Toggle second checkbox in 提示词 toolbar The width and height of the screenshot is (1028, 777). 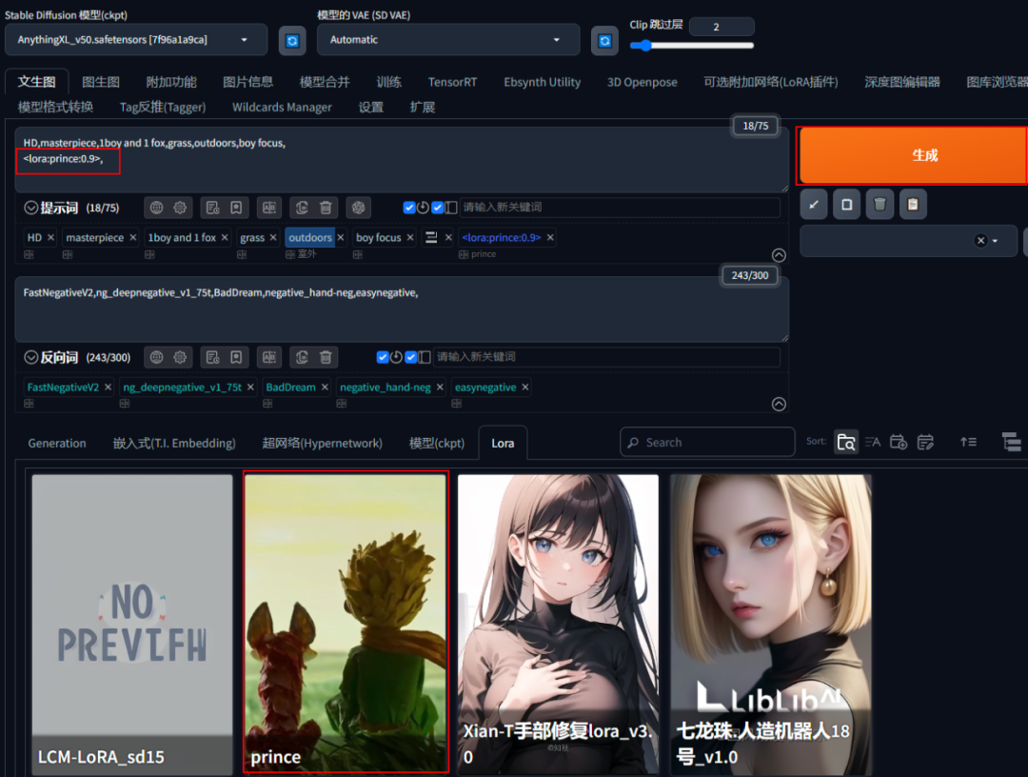(x=437, y=208)
